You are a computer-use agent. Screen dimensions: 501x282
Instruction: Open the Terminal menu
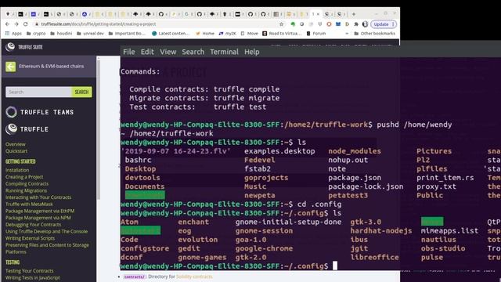tap(225, 52)
